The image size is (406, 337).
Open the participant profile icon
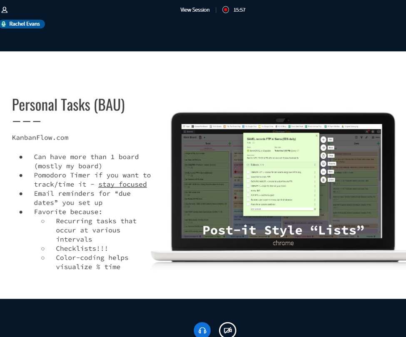pyautogui.click(x=5, y=10)
